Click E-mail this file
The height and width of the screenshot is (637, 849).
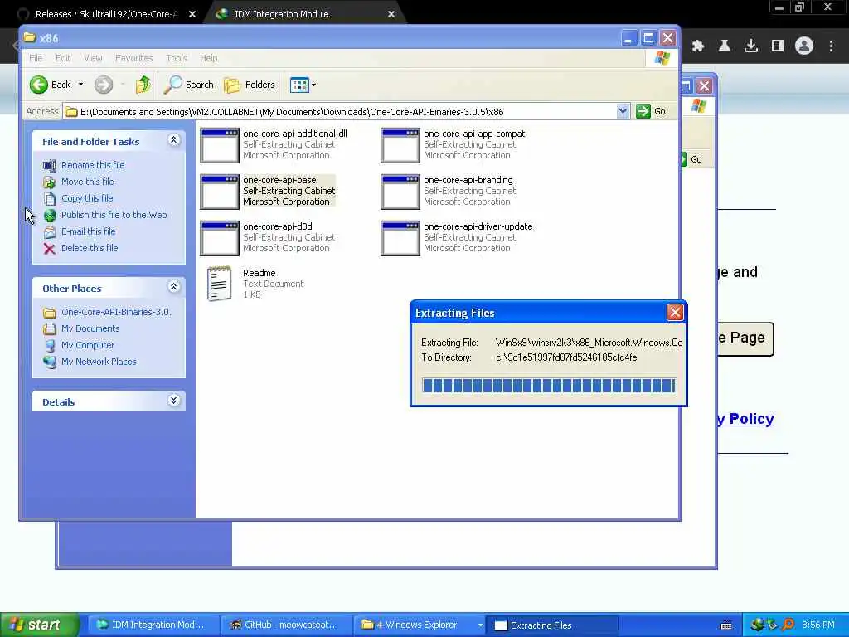coord(88,231)
